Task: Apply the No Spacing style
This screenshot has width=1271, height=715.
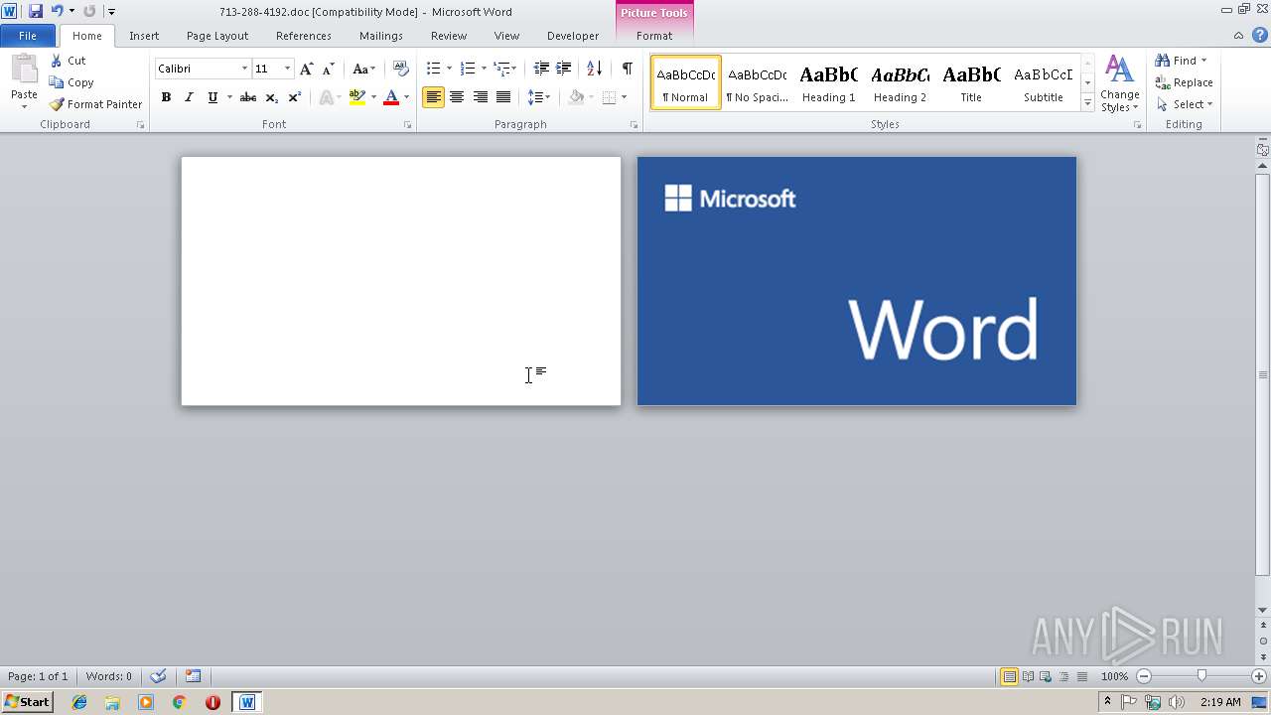Action: tap(757, 83)
